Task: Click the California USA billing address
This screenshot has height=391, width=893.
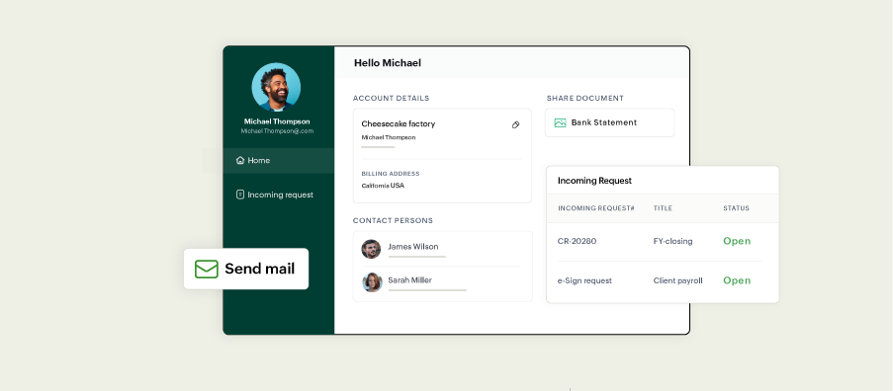Action: pyautogui.click(x=383, y=186)
